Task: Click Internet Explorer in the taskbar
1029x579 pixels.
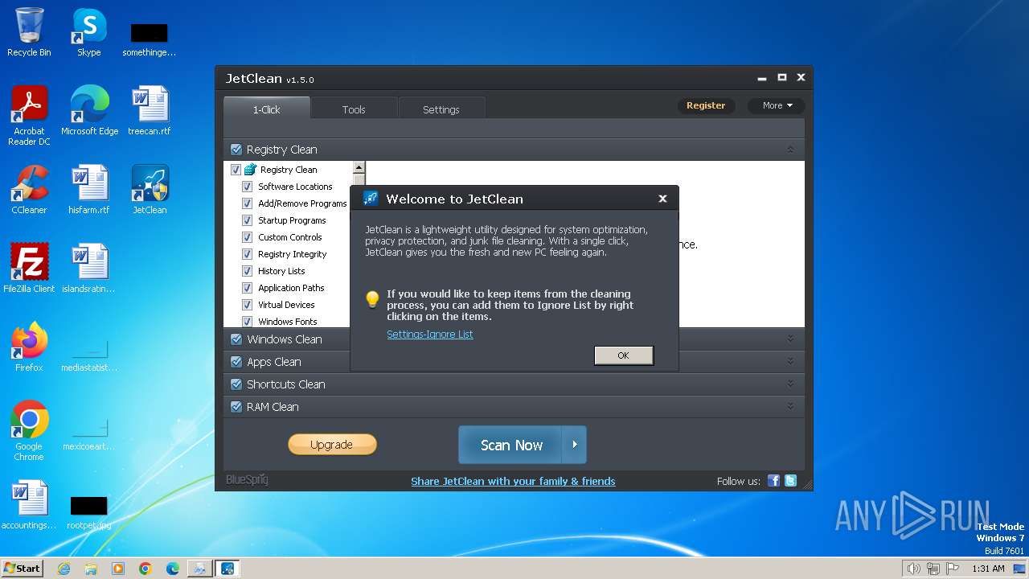Action: [x=64, y=569]
